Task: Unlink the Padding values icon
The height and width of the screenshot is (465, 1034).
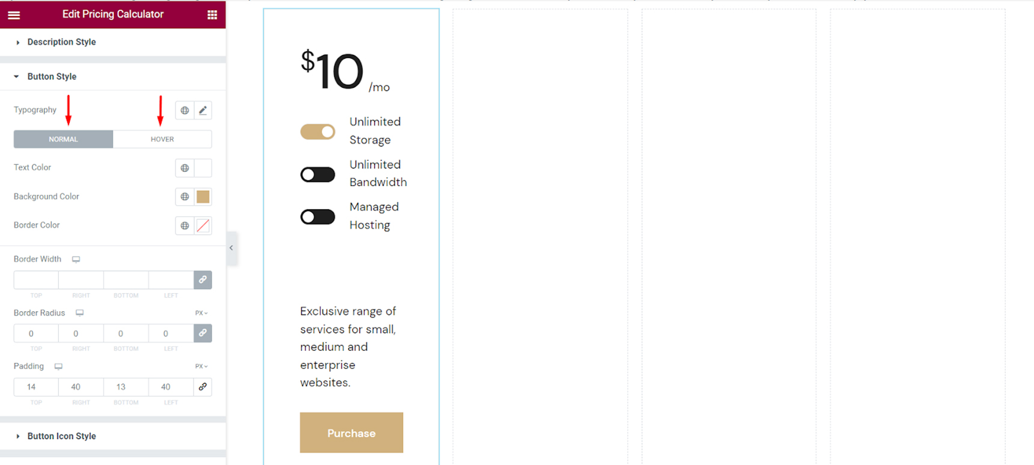Action: pos(203,387)
